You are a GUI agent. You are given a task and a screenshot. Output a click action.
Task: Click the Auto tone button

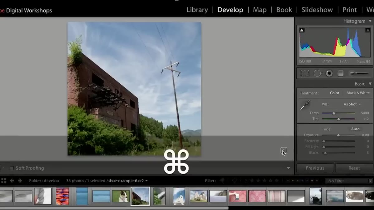click(x=355, y=129)
